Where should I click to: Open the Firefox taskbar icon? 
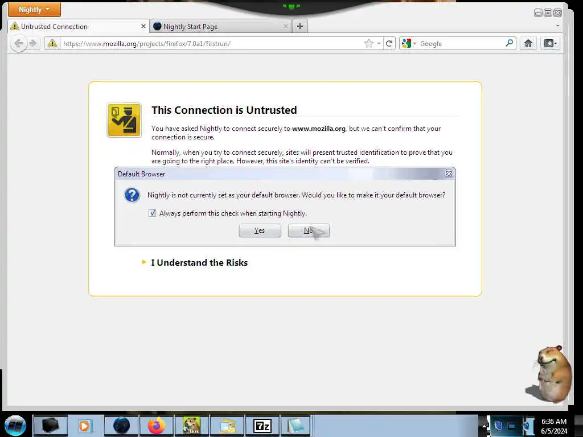(x=157, y=426)
